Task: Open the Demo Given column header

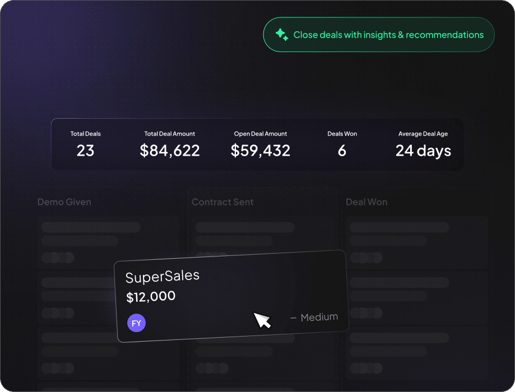Action: pos(64,202)
